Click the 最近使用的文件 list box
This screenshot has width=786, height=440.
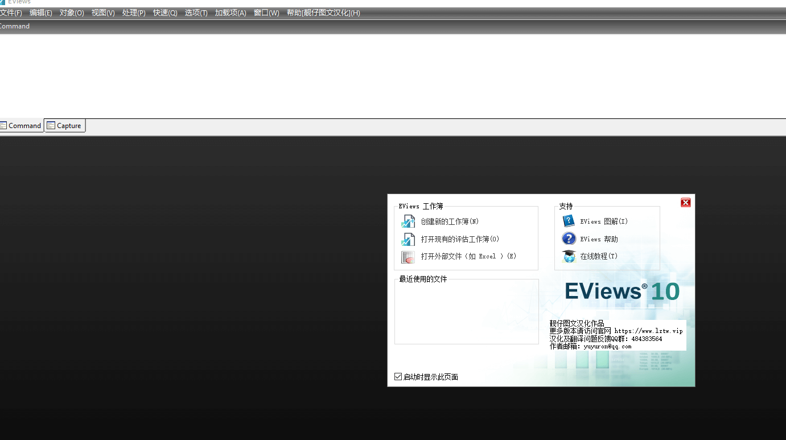[466, 311]
